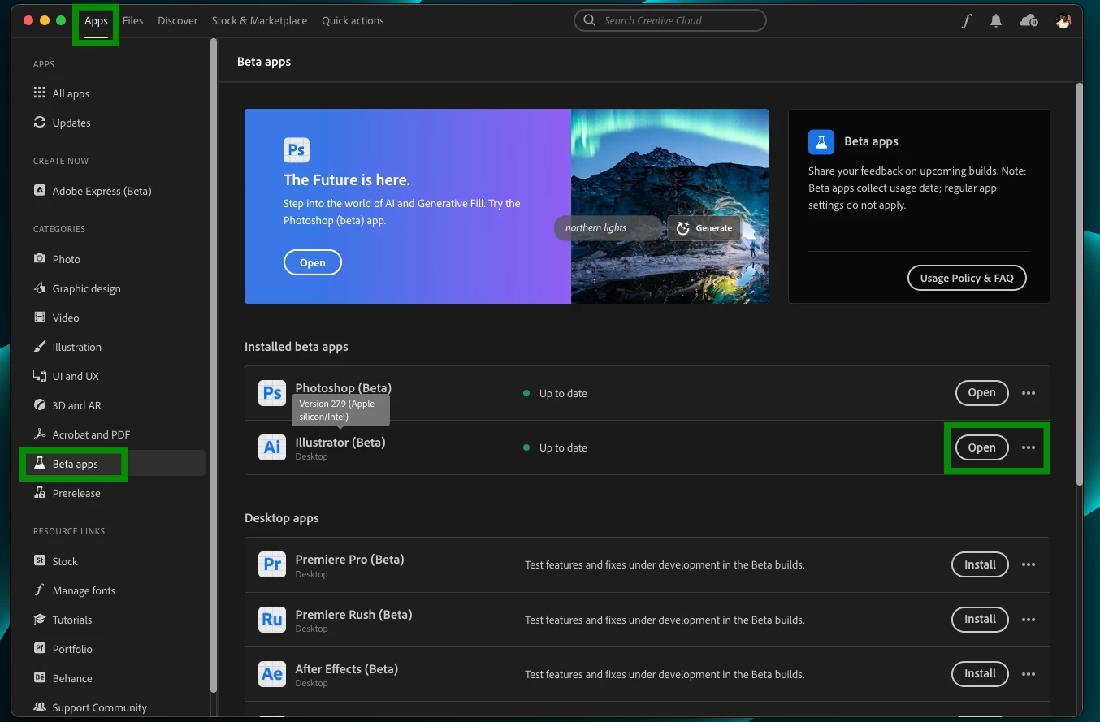Click the Premiere Rush (Beta) app icon
Viewport: 1100px width, 722px height.
tap(272, 619)
